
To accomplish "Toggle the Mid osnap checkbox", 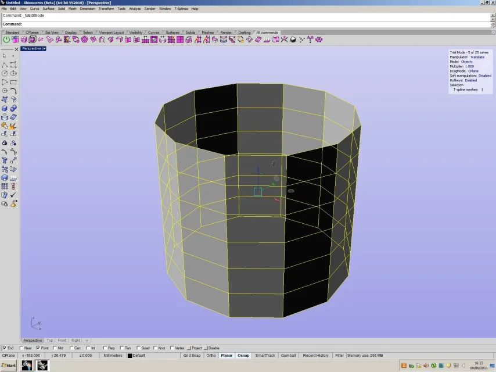I will click(x=55, y=348).
